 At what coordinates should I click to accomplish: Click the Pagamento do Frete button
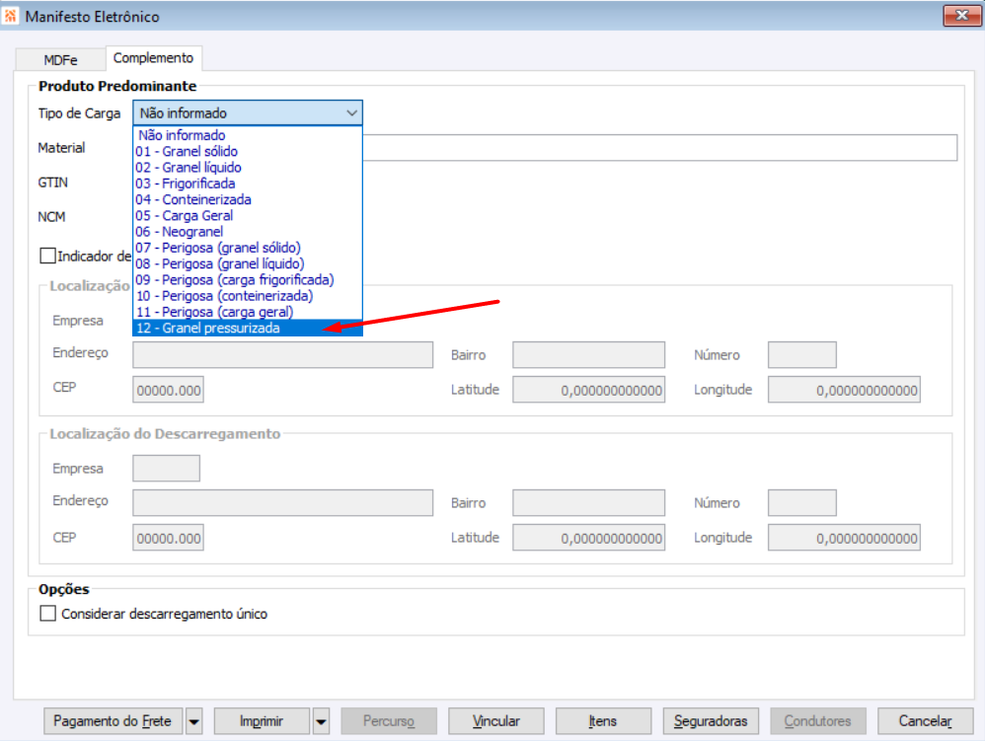[113, 721]
